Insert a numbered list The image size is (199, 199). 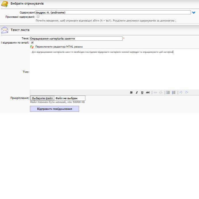[174, 93]
